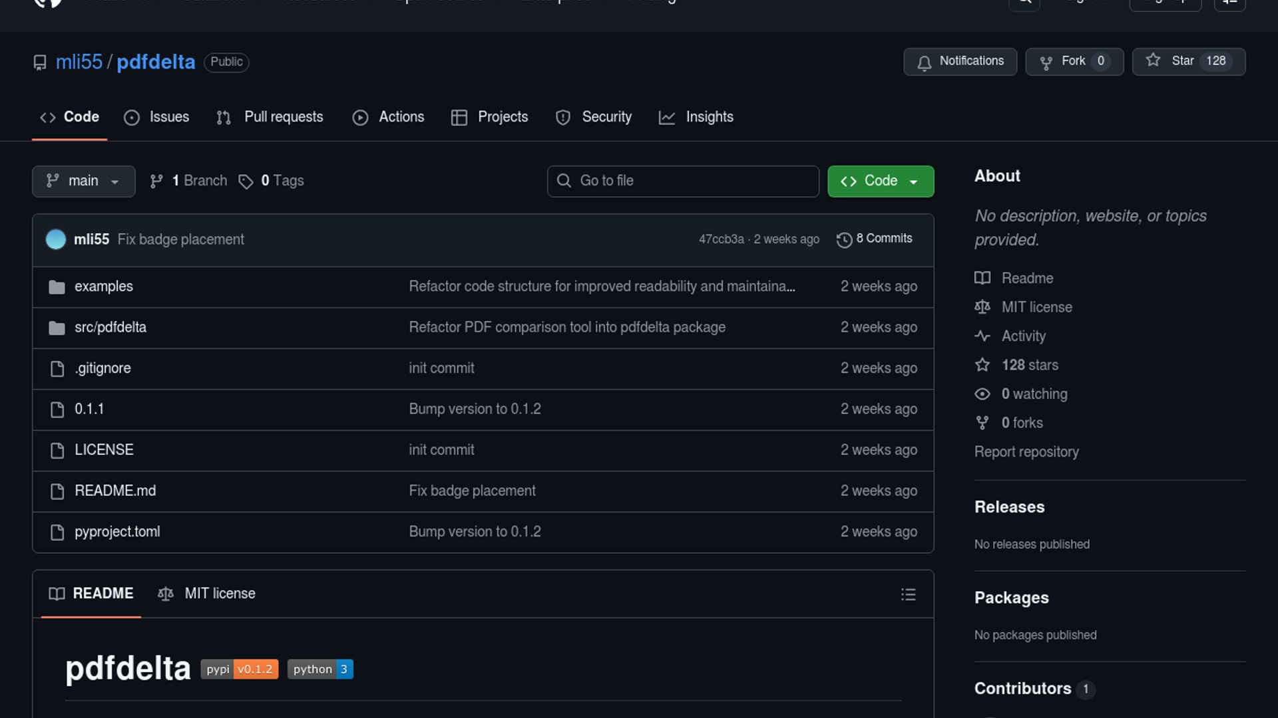
Task: View the 0 Tags link
Action: (x=272, y=181)
